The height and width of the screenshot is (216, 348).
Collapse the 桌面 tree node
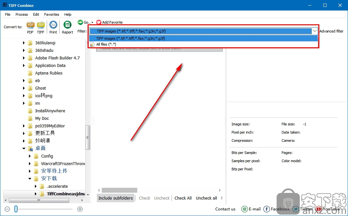click(24, 148)
